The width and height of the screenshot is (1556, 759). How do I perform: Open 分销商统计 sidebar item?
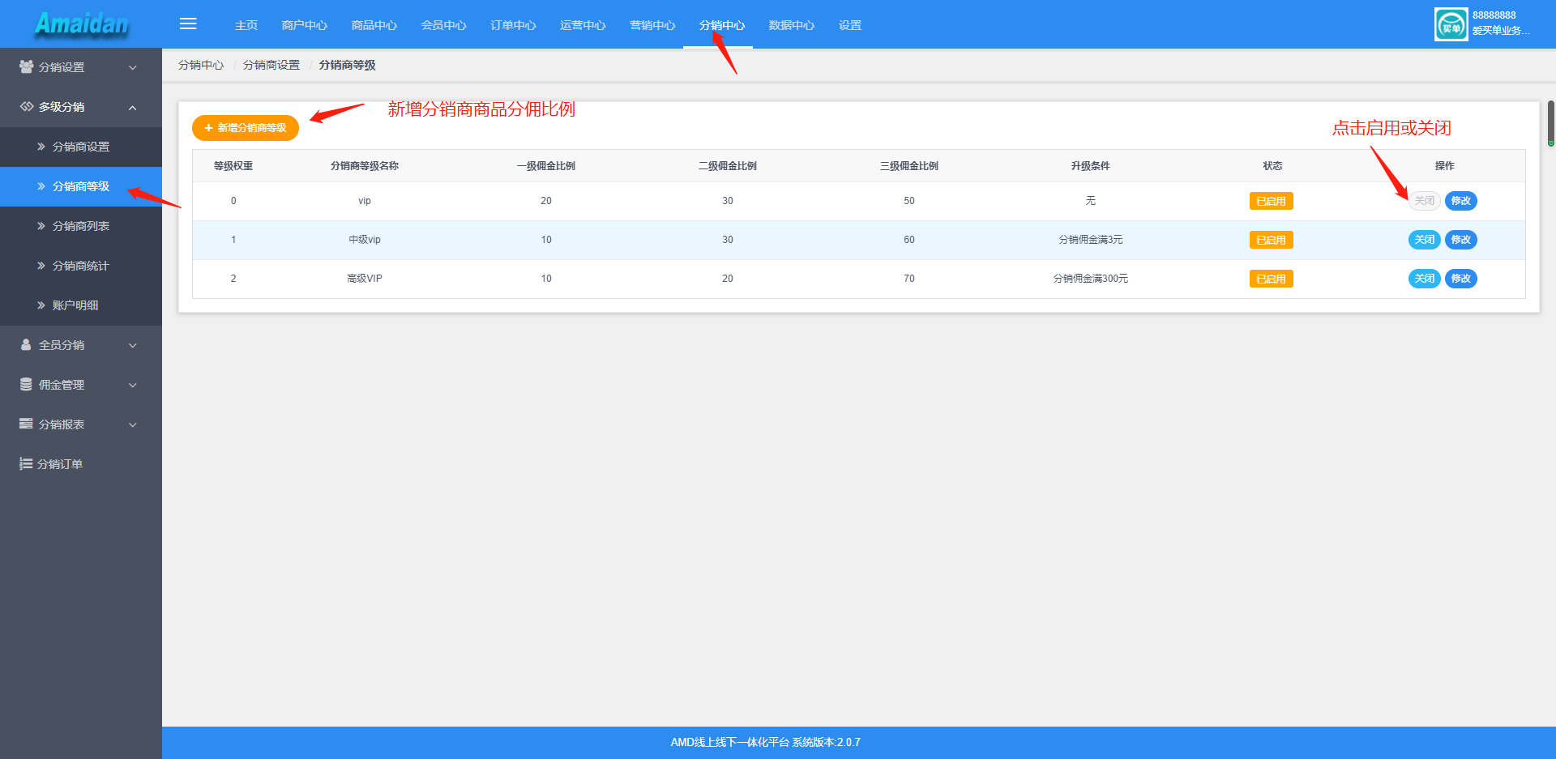(x=81, y=266)
